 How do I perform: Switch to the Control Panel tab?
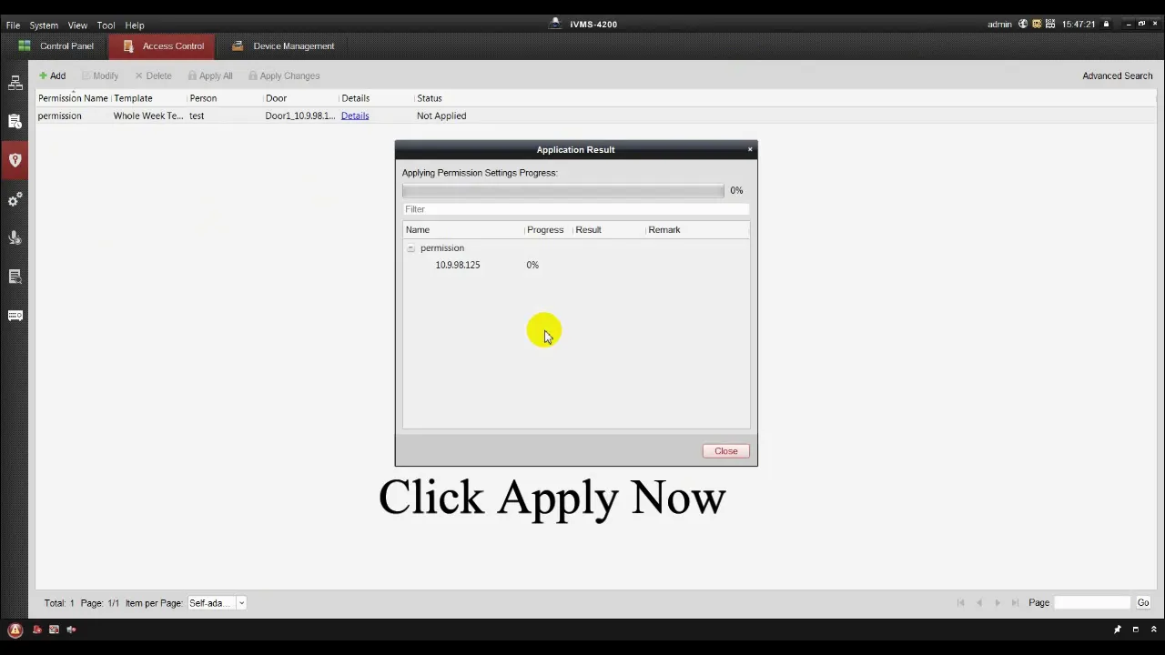tap(56, 46)
